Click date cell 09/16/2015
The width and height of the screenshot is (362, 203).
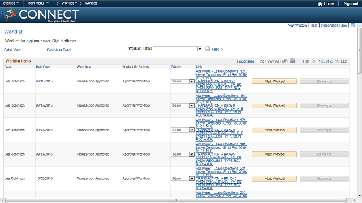(x=44, y=81)
